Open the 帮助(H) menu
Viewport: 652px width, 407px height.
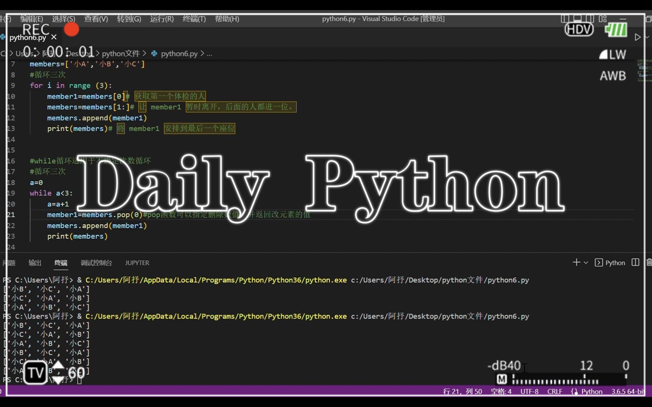[x=227, y=19]
